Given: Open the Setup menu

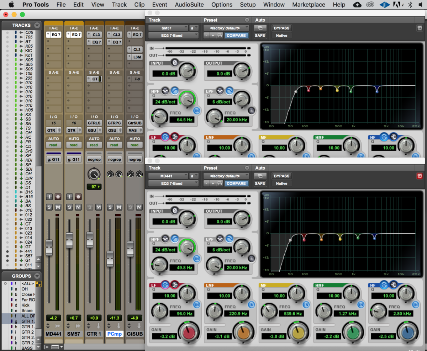Looking at the screenshot, I should (248, 5).
